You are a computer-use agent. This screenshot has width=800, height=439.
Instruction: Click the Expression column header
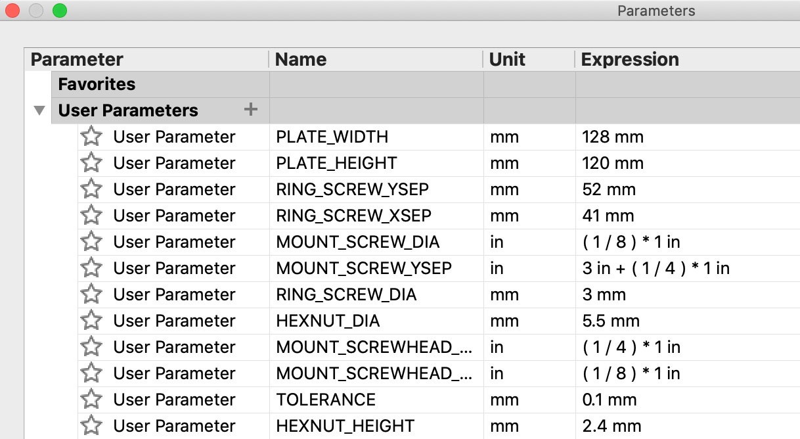pos(630,59)
